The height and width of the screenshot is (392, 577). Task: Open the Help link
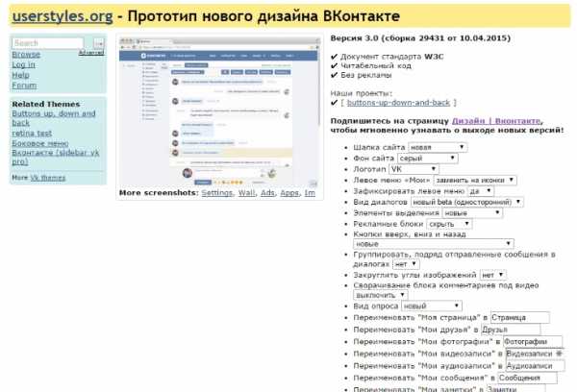click(20, 75)
